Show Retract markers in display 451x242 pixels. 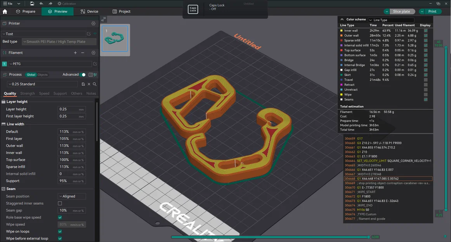pos(426,85)
